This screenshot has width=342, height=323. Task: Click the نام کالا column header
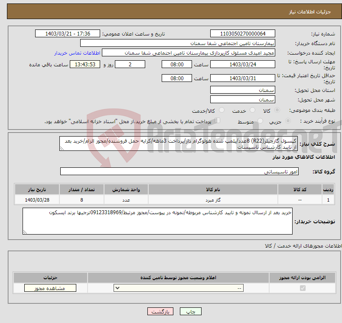(213, 189)
